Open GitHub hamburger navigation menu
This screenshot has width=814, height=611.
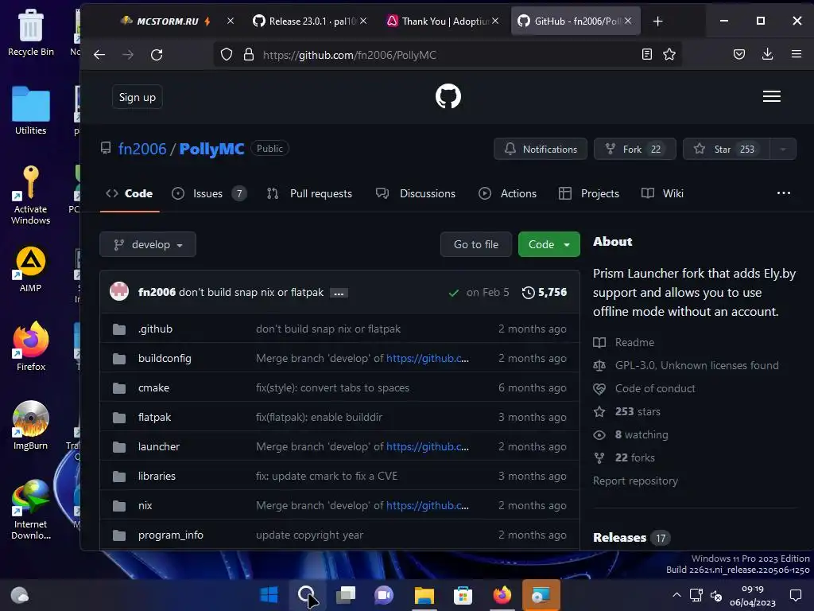point(771,96)
